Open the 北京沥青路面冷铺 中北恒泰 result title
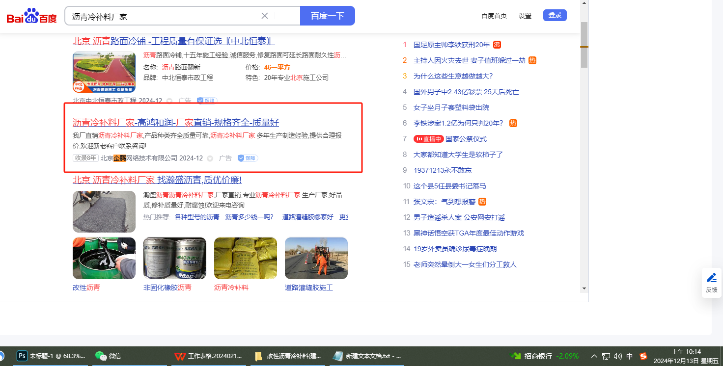This screenshot has width=723, height=366. pyautogui.click(x=174, y=41)
